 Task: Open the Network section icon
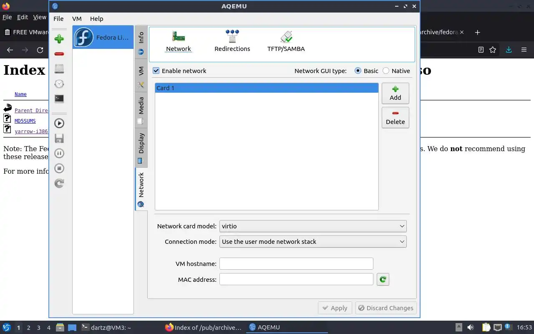pos(179,41)
